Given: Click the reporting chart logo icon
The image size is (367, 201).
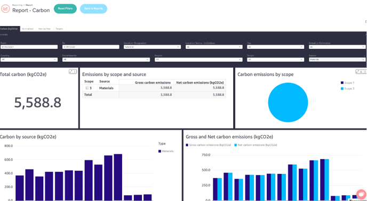Looking at the screenshot, I should point(5,9).
